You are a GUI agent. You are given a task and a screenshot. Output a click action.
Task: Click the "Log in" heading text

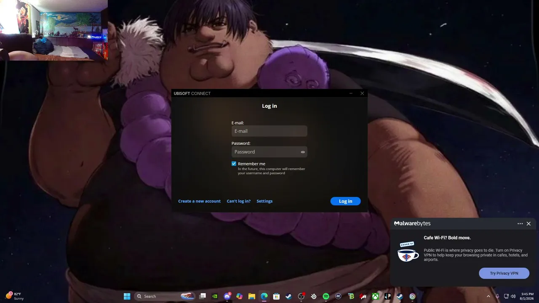point(269,106)
